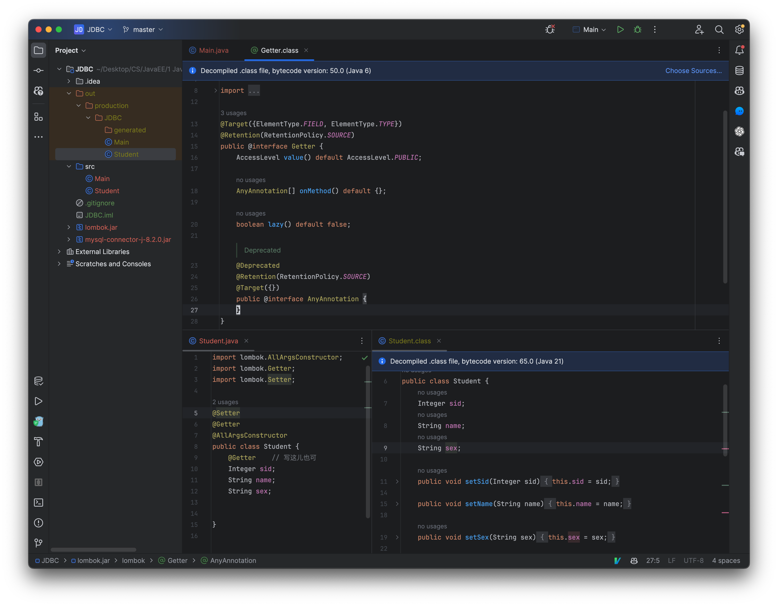This screenshot has width=778, height=606.
Task: Open the toolbar More Actions menu
Action: [655, 30]
